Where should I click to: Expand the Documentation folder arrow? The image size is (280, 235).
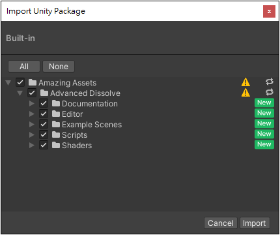pos(32,103)
